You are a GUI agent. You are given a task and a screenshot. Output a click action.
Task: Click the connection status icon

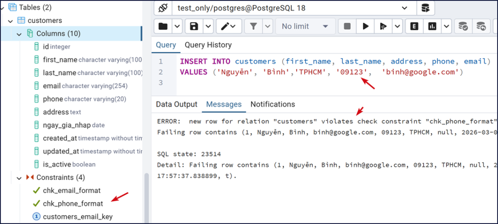[x=163, y=8]
